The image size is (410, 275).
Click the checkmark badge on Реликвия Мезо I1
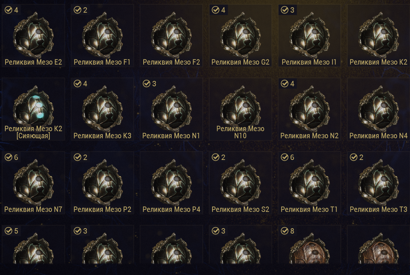click(x=284, y=10)
